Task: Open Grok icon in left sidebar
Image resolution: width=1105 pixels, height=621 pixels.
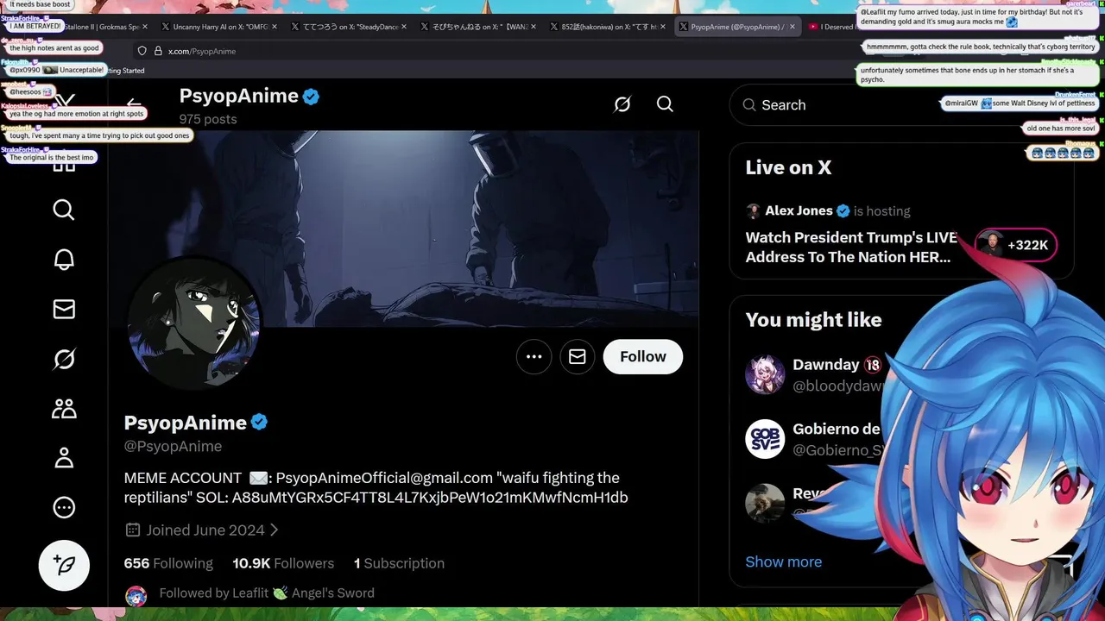Action: tap(64, 359)
